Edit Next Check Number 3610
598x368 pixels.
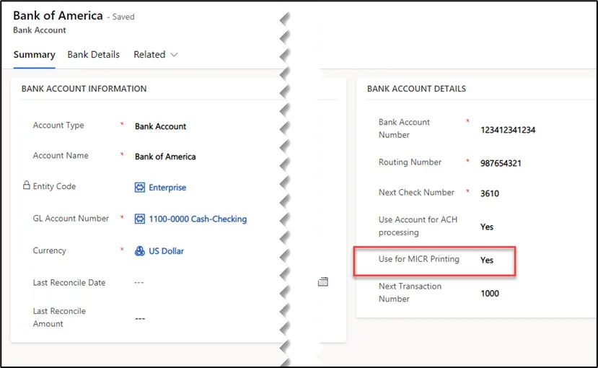pos(490,193)
